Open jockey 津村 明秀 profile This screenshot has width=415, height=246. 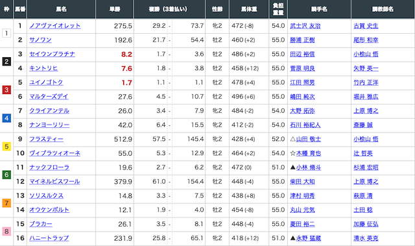point(302,195)
